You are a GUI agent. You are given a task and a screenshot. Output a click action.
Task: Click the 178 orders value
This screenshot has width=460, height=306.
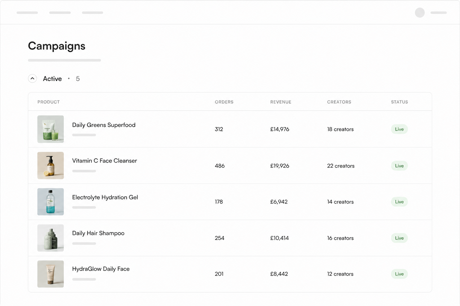[219, 202]
